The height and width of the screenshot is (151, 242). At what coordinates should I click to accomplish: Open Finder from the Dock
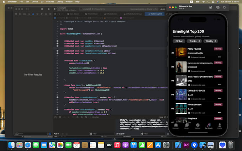[x=11, y=145]
